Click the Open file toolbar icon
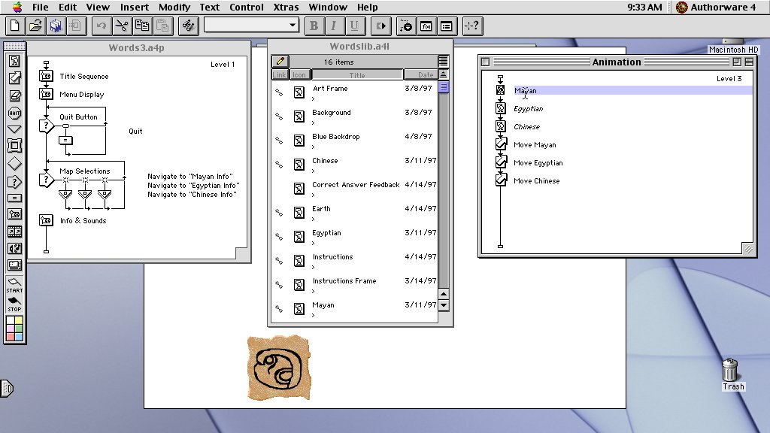This screenshot has height=433, width=770. click(35, 26)
